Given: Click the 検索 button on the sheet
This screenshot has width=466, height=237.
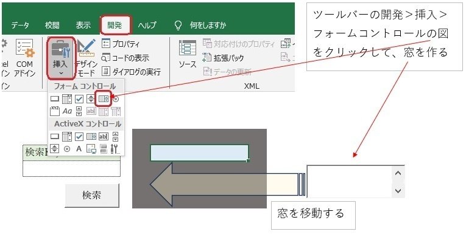Looking at the screenshot, I should (x=92, y=195).
